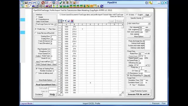The height and width of the screenshot is (106, 188).
Task: Click the Clear All button
Action: pos(147,75)
